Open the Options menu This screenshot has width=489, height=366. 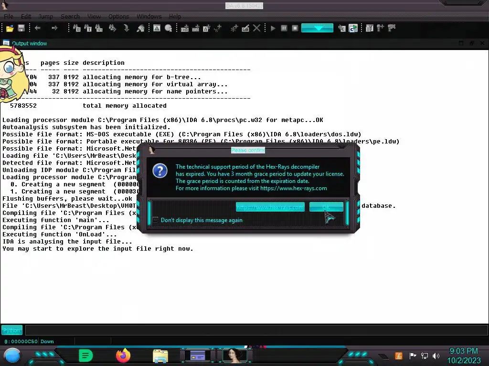click(119, 17)
